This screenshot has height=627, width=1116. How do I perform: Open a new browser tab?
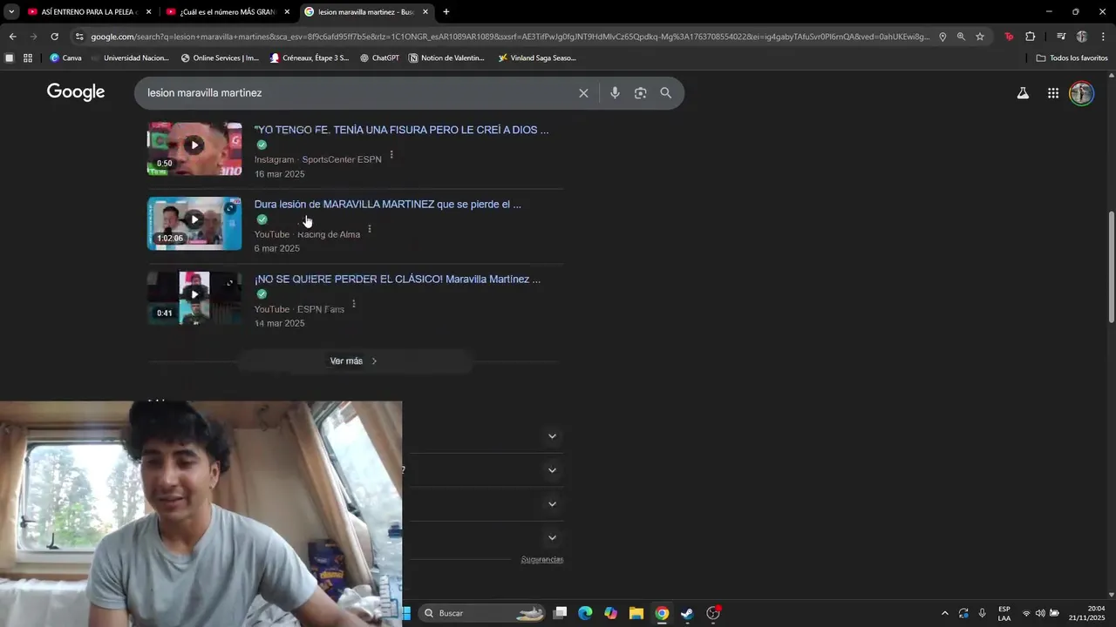(x=446, y=12)
